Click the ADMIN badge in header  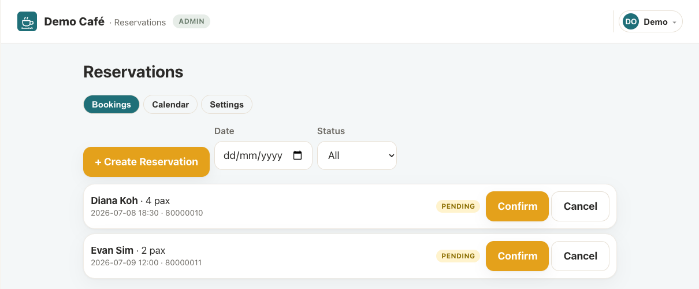coord(191,21)
